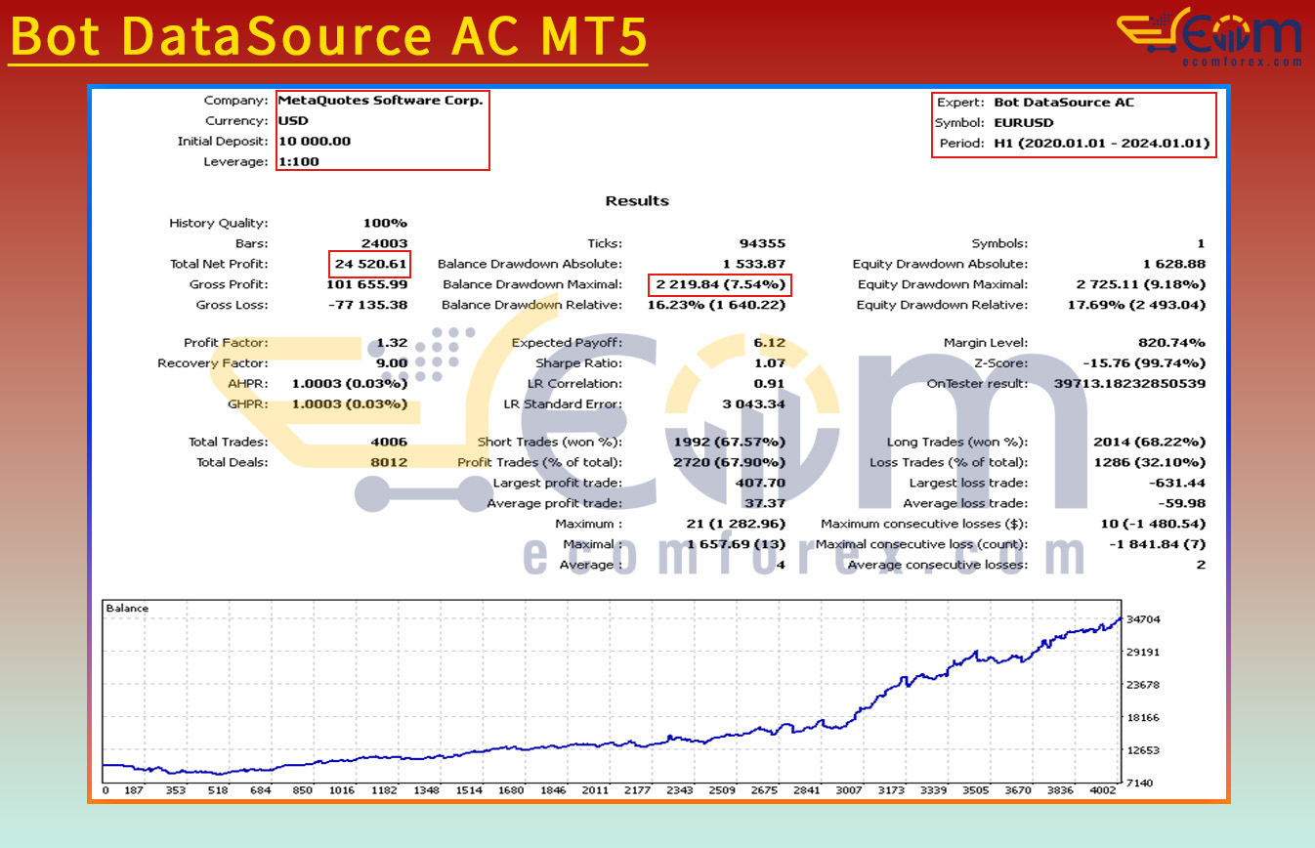
Task: Click the leverage value '1:100'
Action: point(299,161)
